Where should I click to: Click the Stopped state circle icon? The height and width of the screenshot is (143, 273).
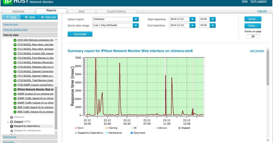(11, 122)
